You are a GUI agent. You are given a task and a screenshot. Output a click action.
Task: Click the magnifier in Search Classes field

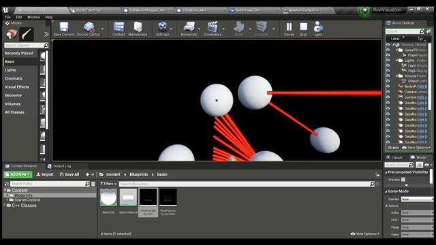tap(46, 45)
